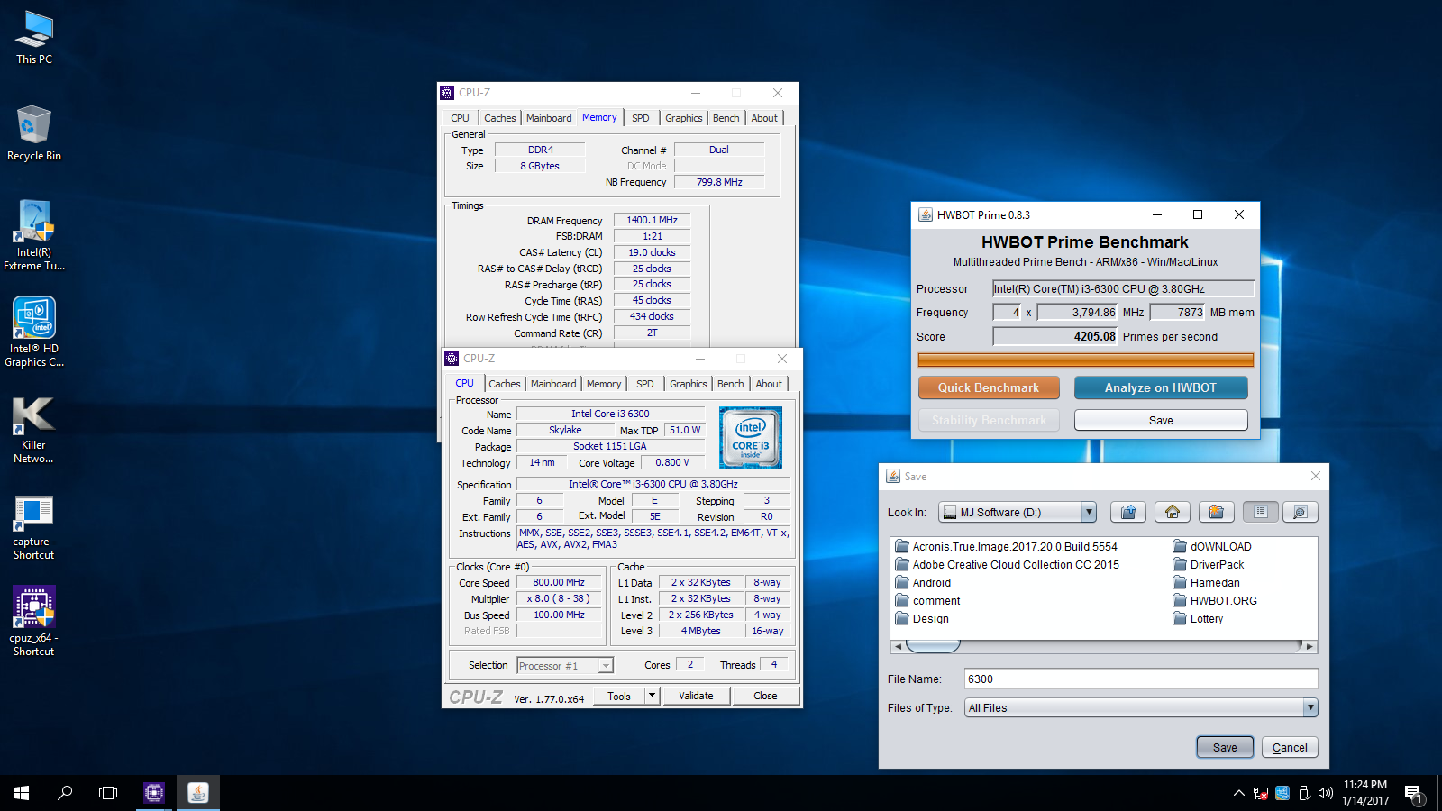Launch the capture shortcut icon
The image size is (1442, 811).
[x=34, y=527]
